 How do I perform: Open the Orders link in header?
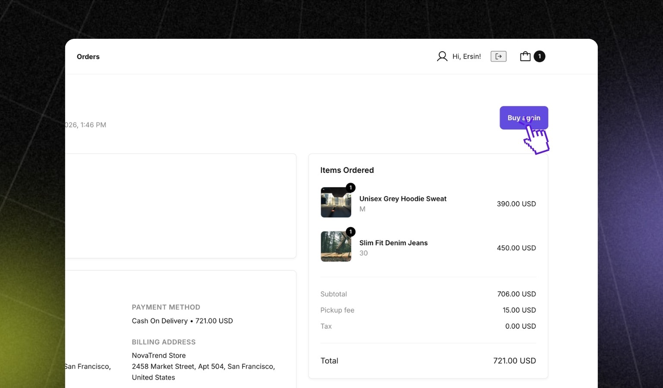(88, 56)
